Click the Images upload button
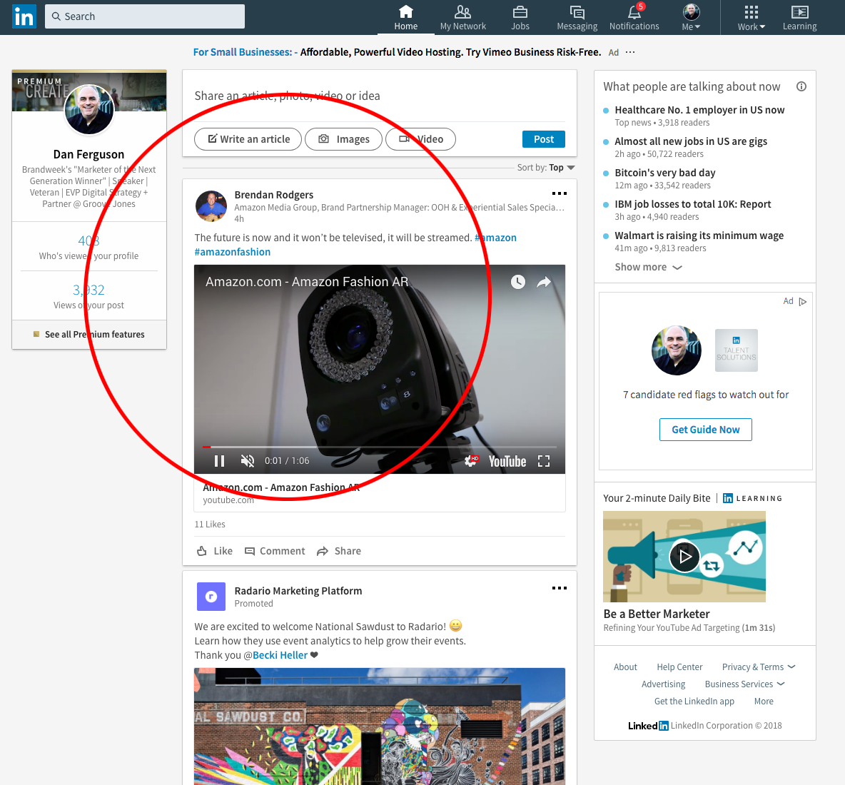This screenshot has width=845, height=785. [343, 139]
